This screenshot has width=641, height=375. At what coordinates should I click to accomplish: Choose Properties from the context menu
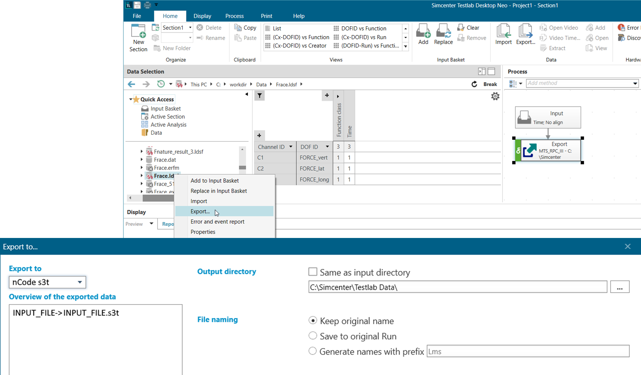(x=203, y=232)
